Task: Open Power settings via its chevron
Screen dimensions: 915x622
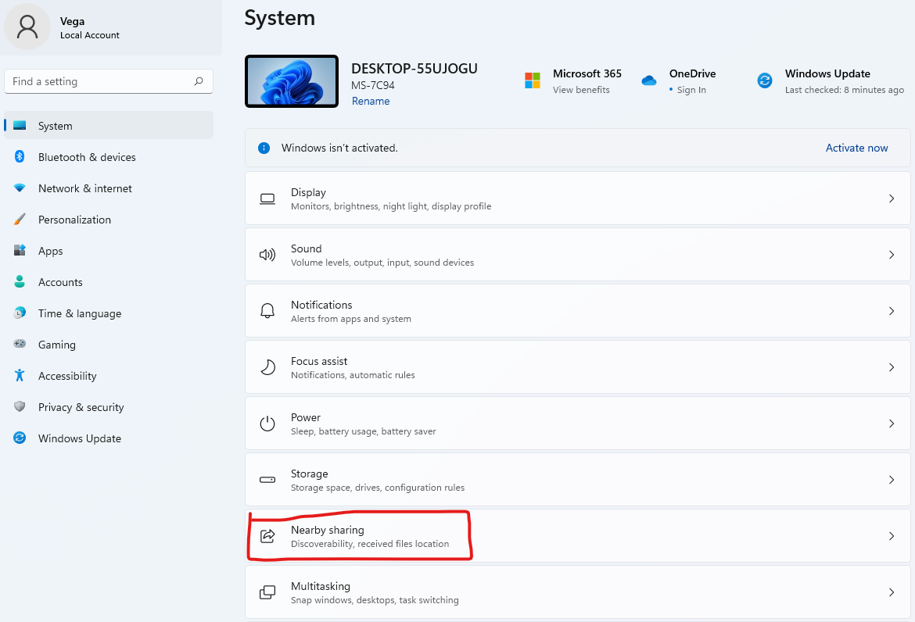Action: [891, 424]
